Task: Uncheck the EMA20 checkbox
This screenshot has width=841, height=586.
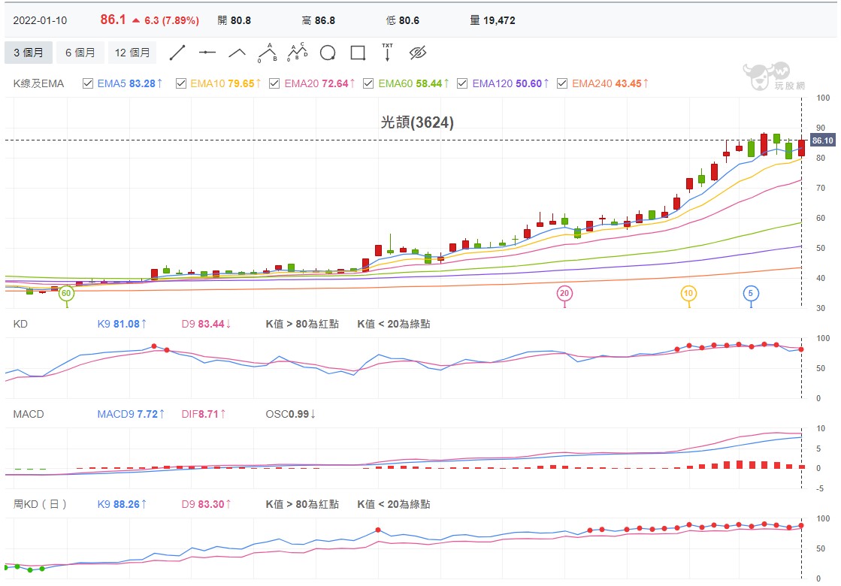Action: click(x=274, y=83)
